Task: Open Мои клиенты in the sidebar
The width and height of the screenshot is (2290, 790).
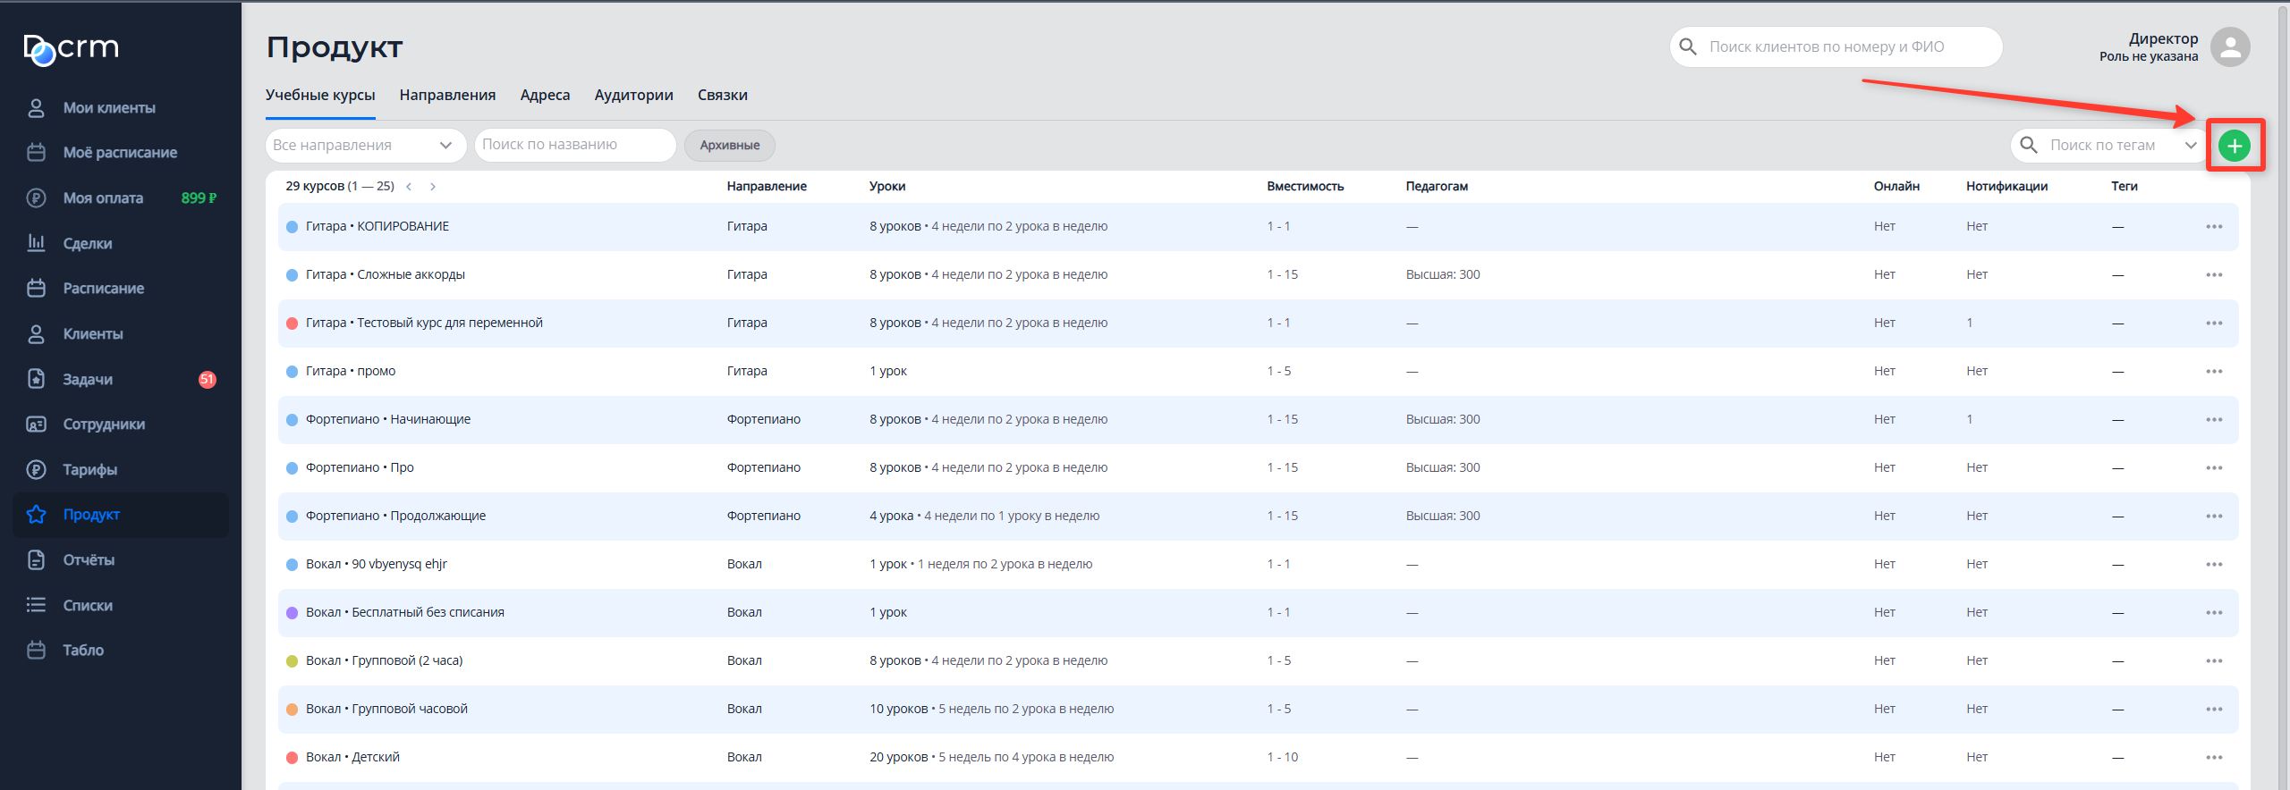Action: coord(108,108)
